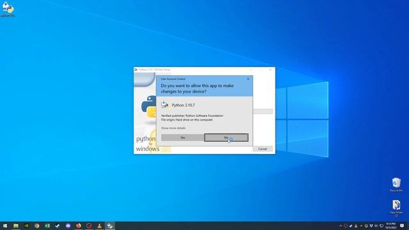The width and height of the screenshot is (409, 230).
Task: Open Firefox from the taskbar
Action: point(79,226)
